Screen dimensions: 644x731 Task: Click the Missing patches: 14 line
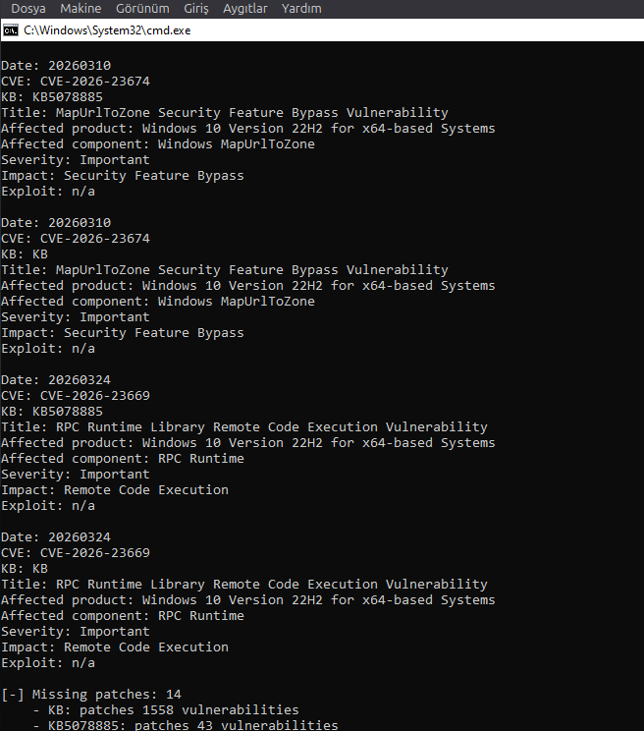click(x=91, y=695)
